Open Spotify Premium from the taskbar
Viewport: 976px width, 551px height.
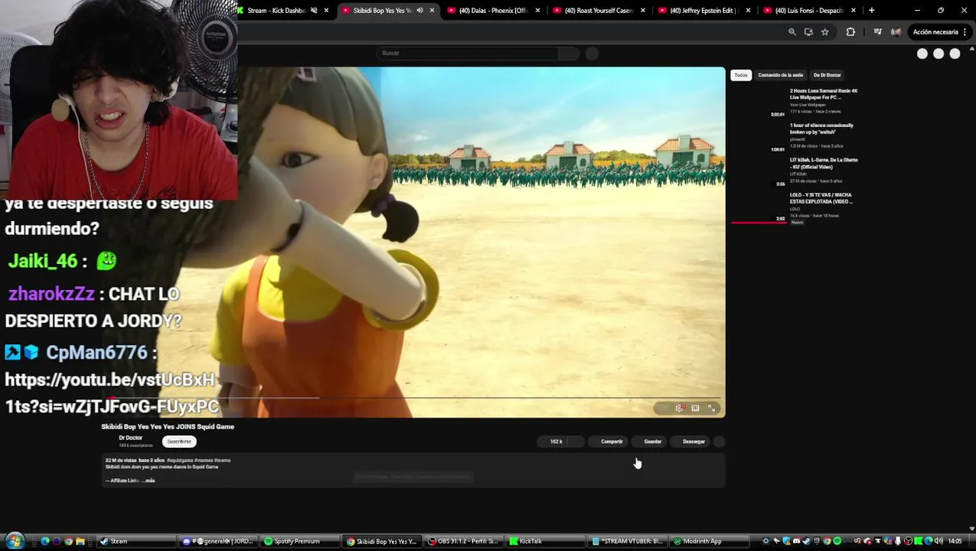[300, 541]
